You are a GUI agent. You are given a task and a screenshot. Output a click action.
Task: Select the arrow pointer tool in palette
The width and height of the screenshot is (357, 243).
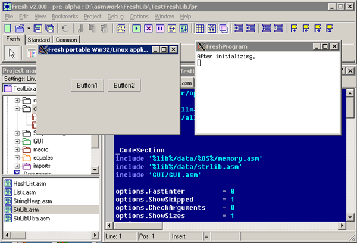click(x=11, y=54)
